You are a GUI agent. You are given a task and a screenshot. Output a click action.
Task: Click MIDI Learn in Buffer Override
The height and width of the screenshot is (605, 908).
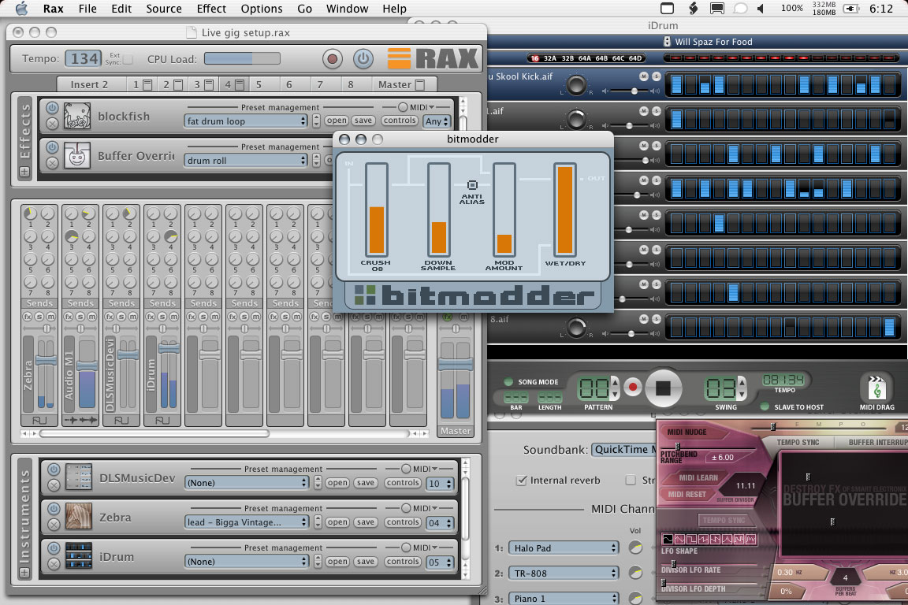tap(698, 478)
